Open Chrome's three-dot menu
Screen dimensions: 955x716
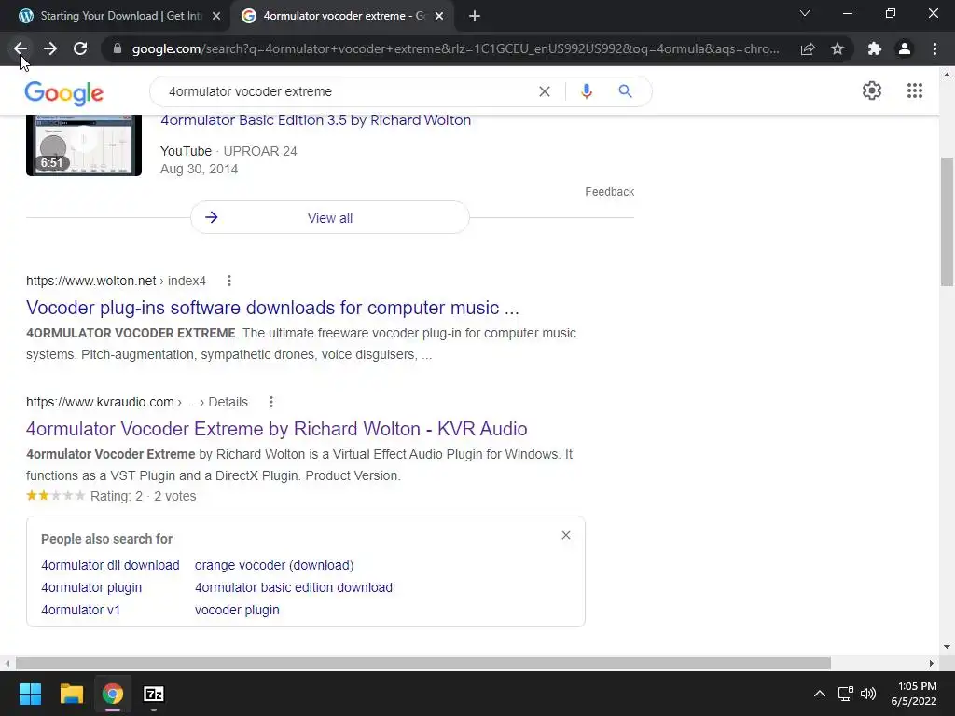pyautogui.click(x=934, y=48)
